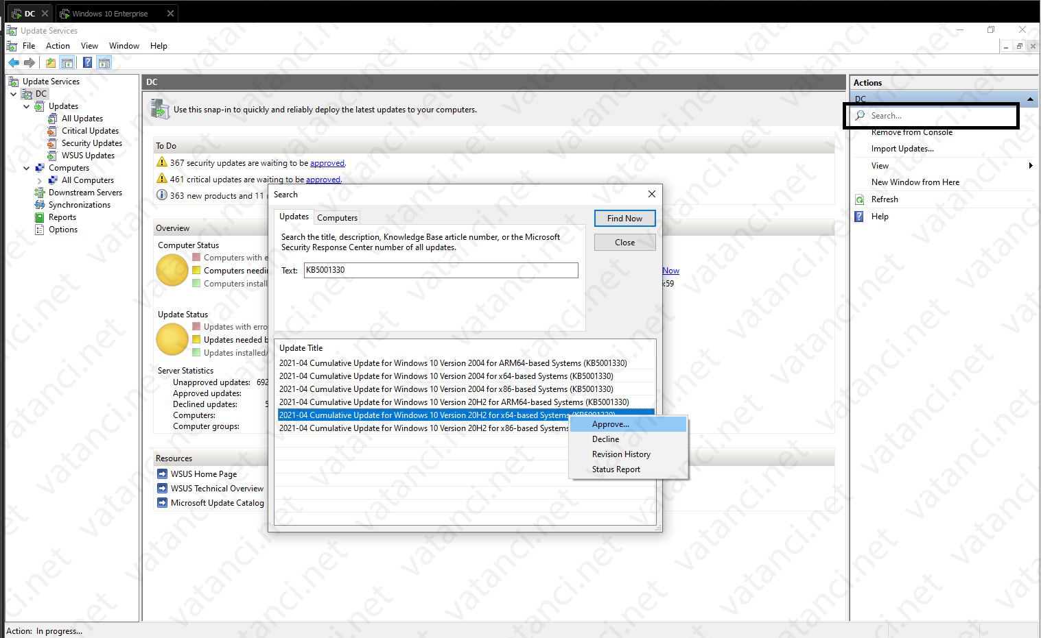The image size is (1041, 638).
Task: Choose Decline from the context menu
Action: [x=628, y=439]
